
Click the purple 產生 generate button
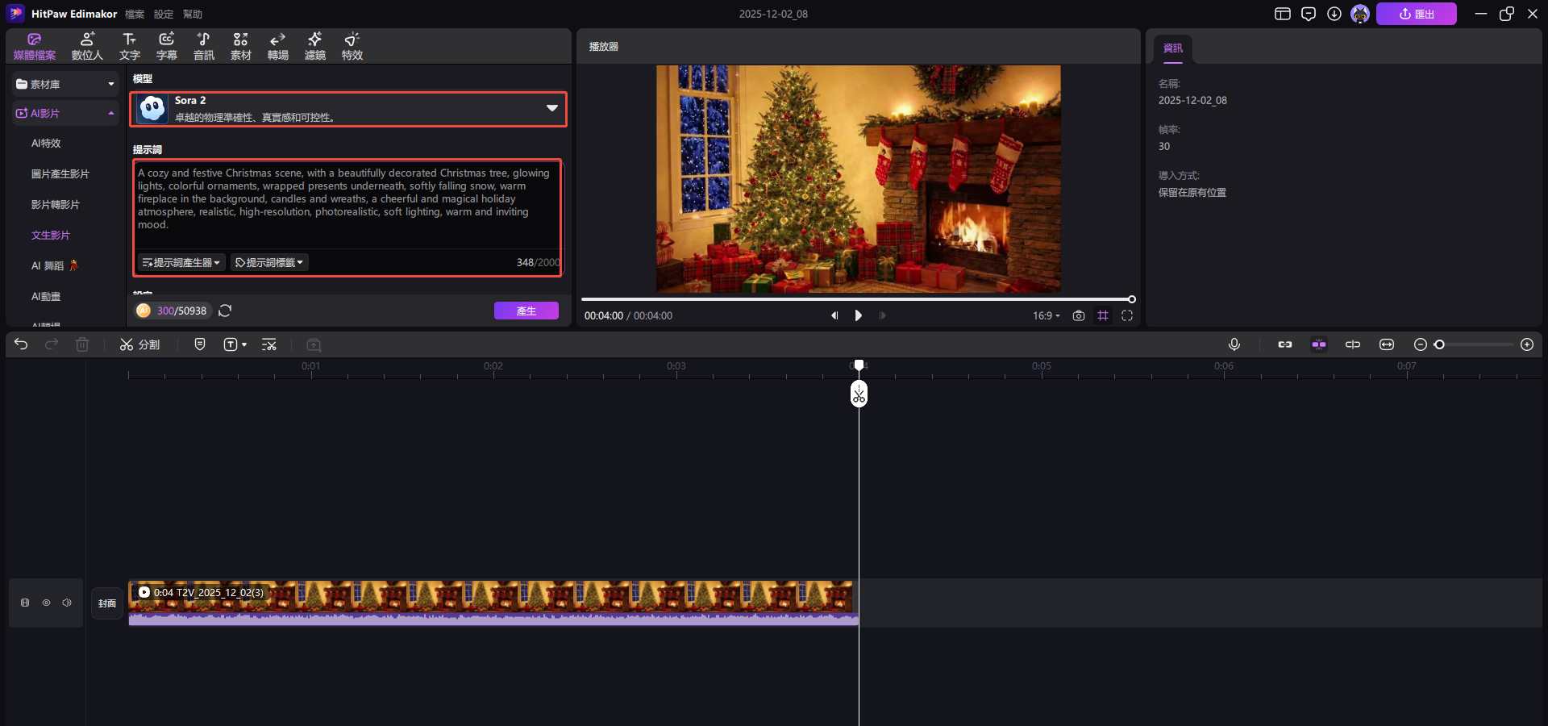click(x=526, y=311)
